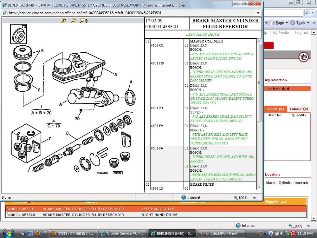The width and height of the screenshot is (317, 238).
Task: Select the magnifier pan tool above the diagram
Action: point(83,20)
